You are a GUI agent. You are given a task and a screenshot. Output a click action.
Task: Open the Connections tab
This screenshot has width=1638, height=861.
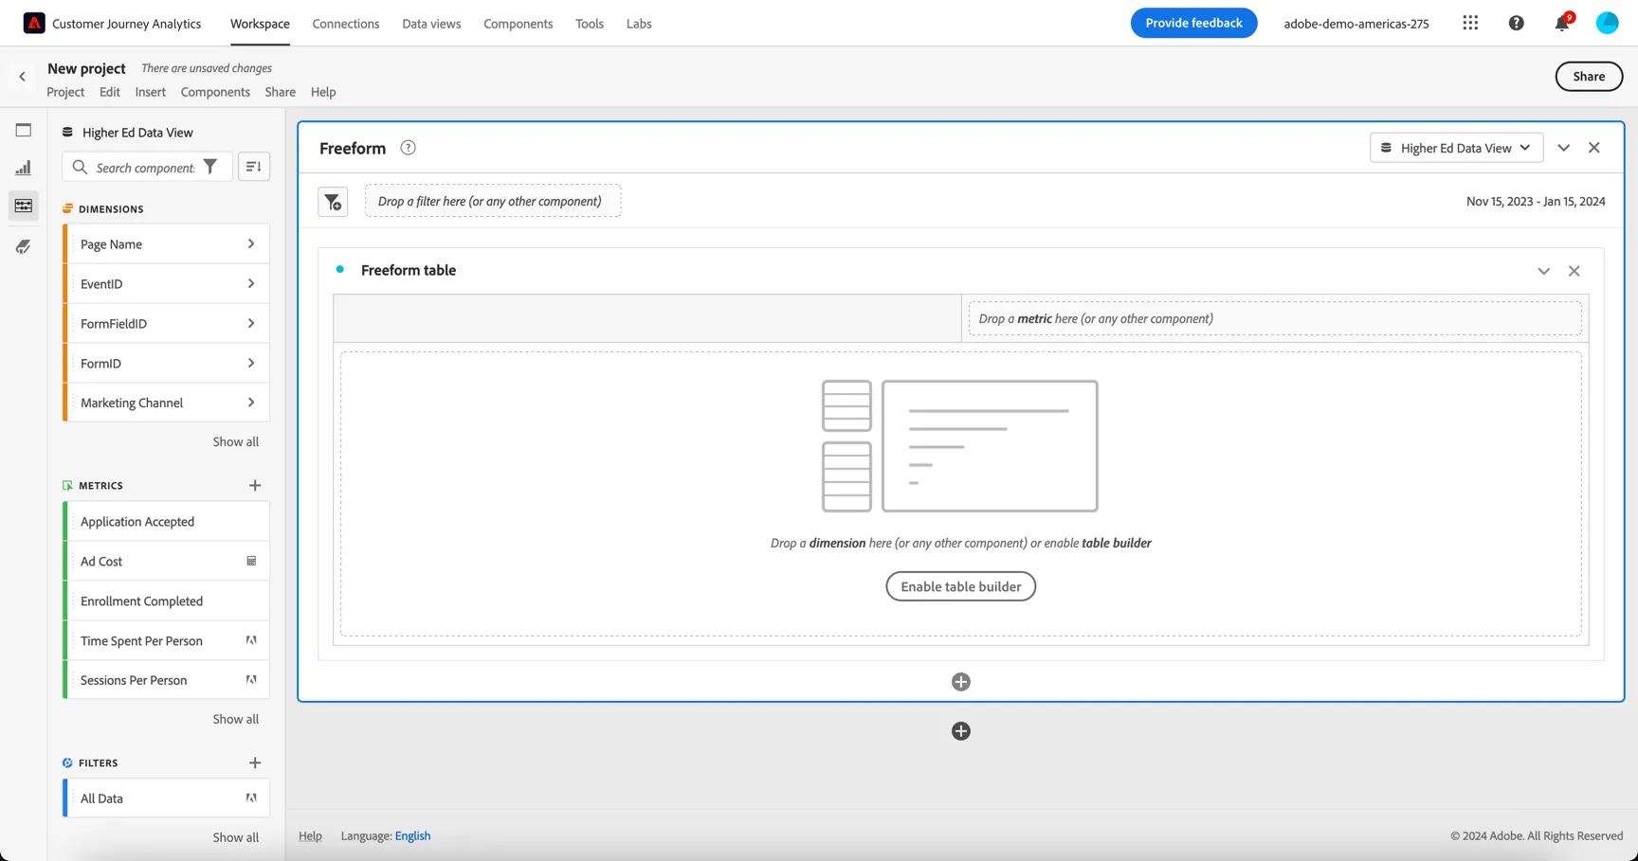[346, 24]
